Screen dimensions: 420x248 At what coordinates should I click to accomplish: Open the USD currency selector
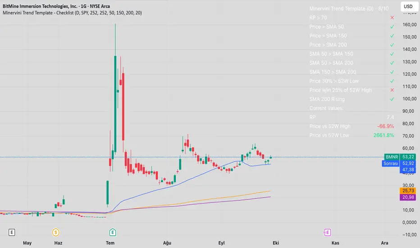click(x=408, y=7)
